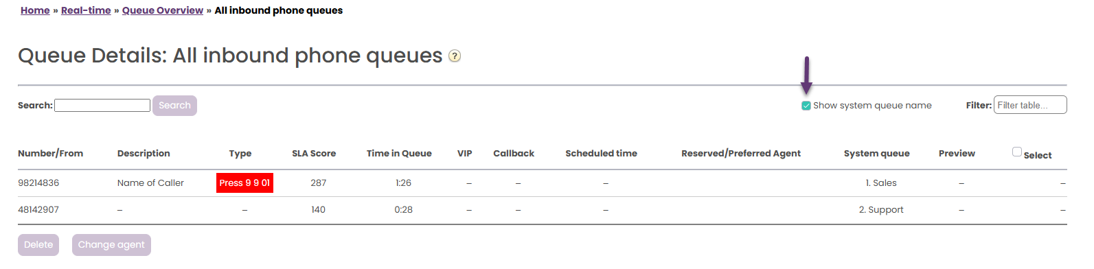Click the Description column header
The image size is (1094, 269).
144,154
